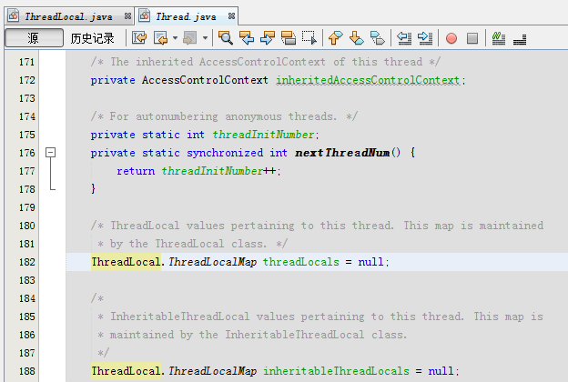Go to Previous Bookmark icon
This screenshot has width=568, height=382.
point(336,37)
